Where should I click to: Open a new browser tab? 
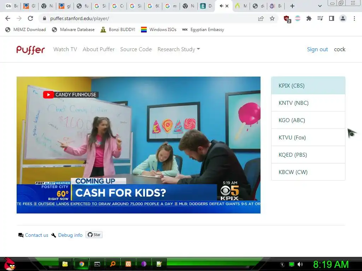click(292, 6)
